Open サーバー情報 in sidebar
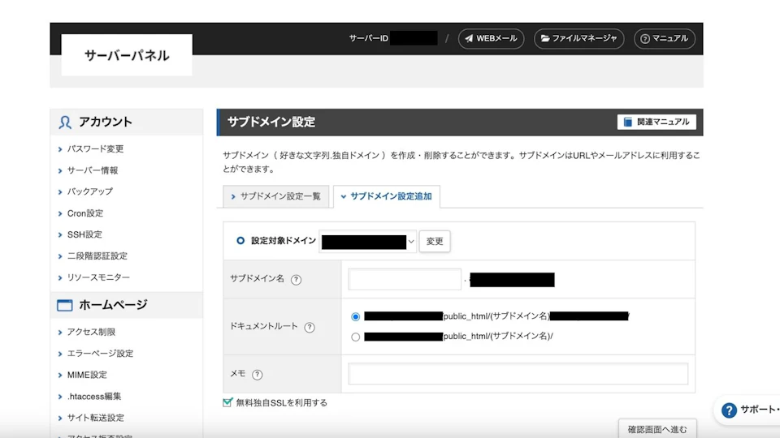Viewport: 780px width, 438px height. 93,170
